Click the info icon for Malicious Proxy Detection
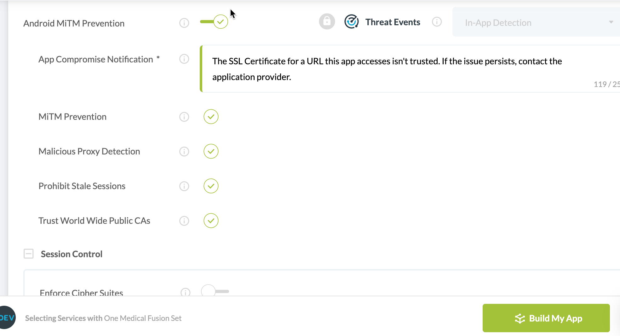620x336 pixels. (x=184, y=151)
